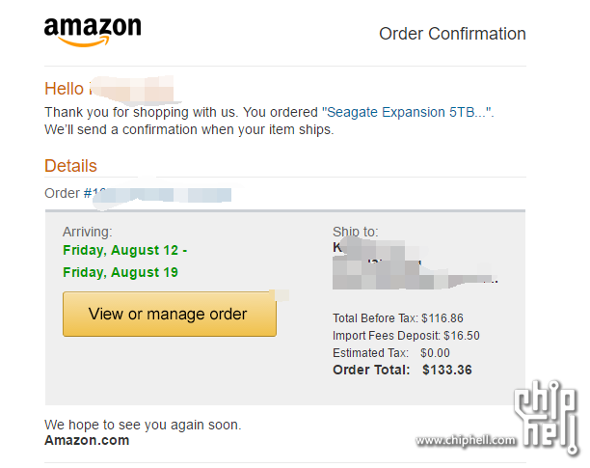Click the Total Before Tax line
590x468 pixels.
click(x=398, y=318)
